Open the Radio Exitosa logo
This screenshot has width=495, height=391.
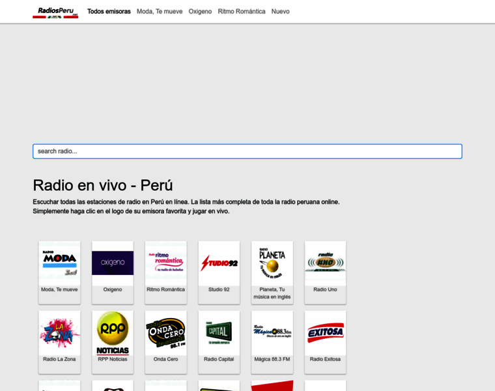pyautogui.click(x=325, y=333)
